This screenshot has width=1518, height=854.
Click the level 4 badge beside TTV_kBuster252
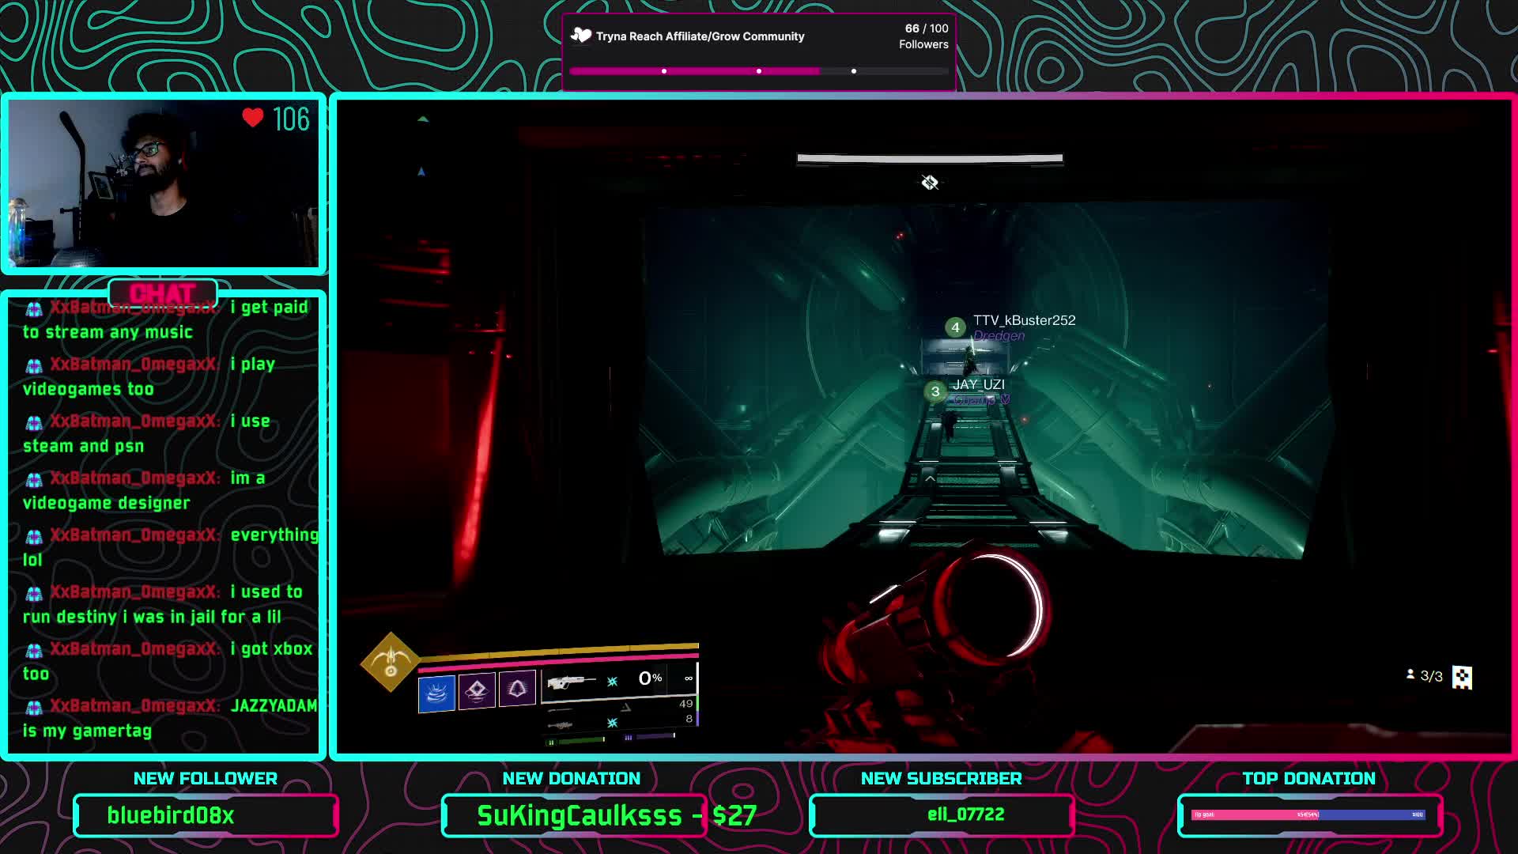(x=955, y=327)
